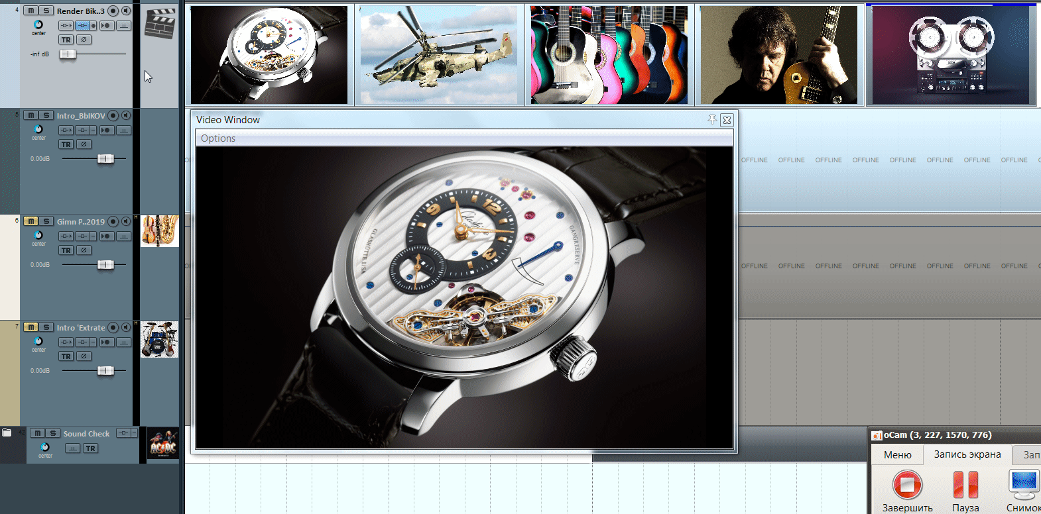Toggle FX bypass dot on Render Bik..3
1041x514 pixels.
[x=93, y=26]
